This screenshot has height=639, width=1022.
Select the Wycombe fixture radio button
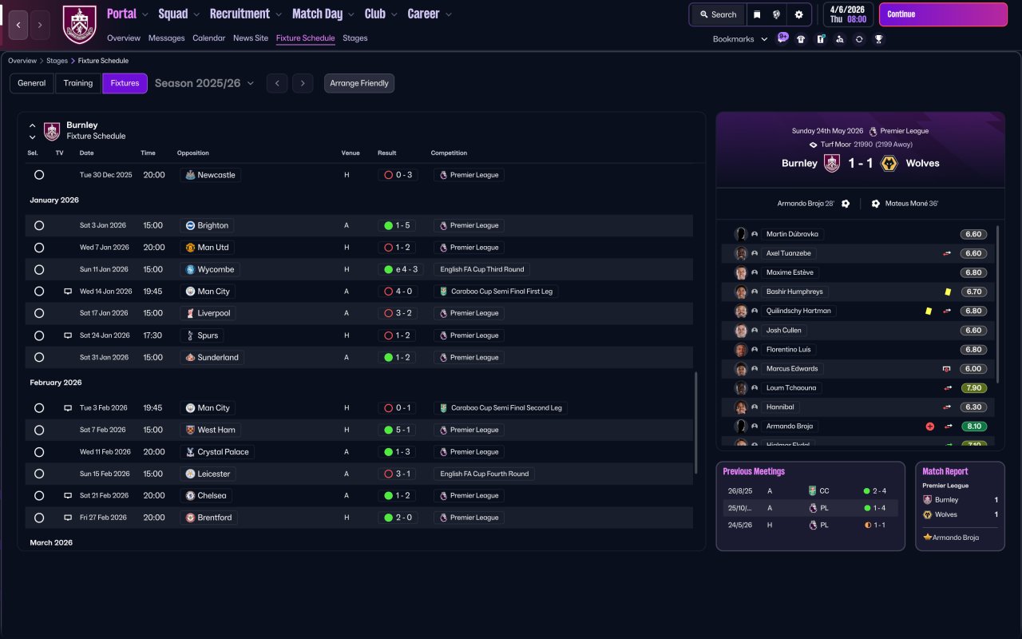(x=39, y=269)
